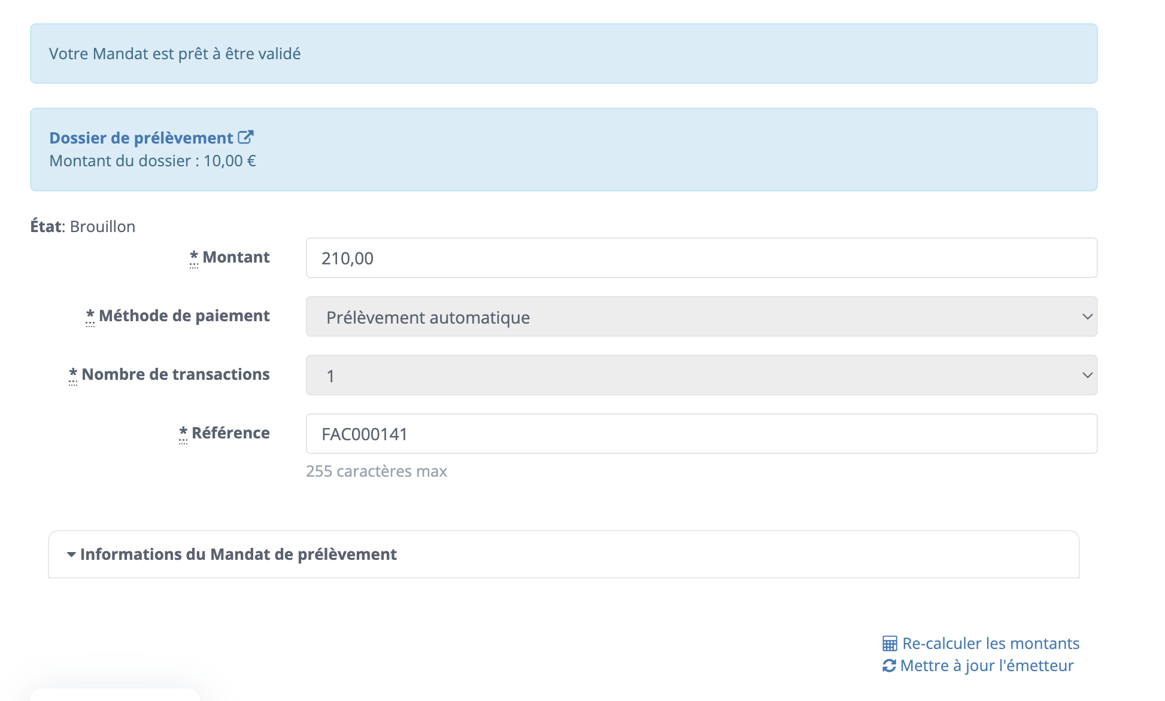Click Re-calculer les montants link
The image size is (1165, 701).
pyautogui.click(x=990, y=644)
